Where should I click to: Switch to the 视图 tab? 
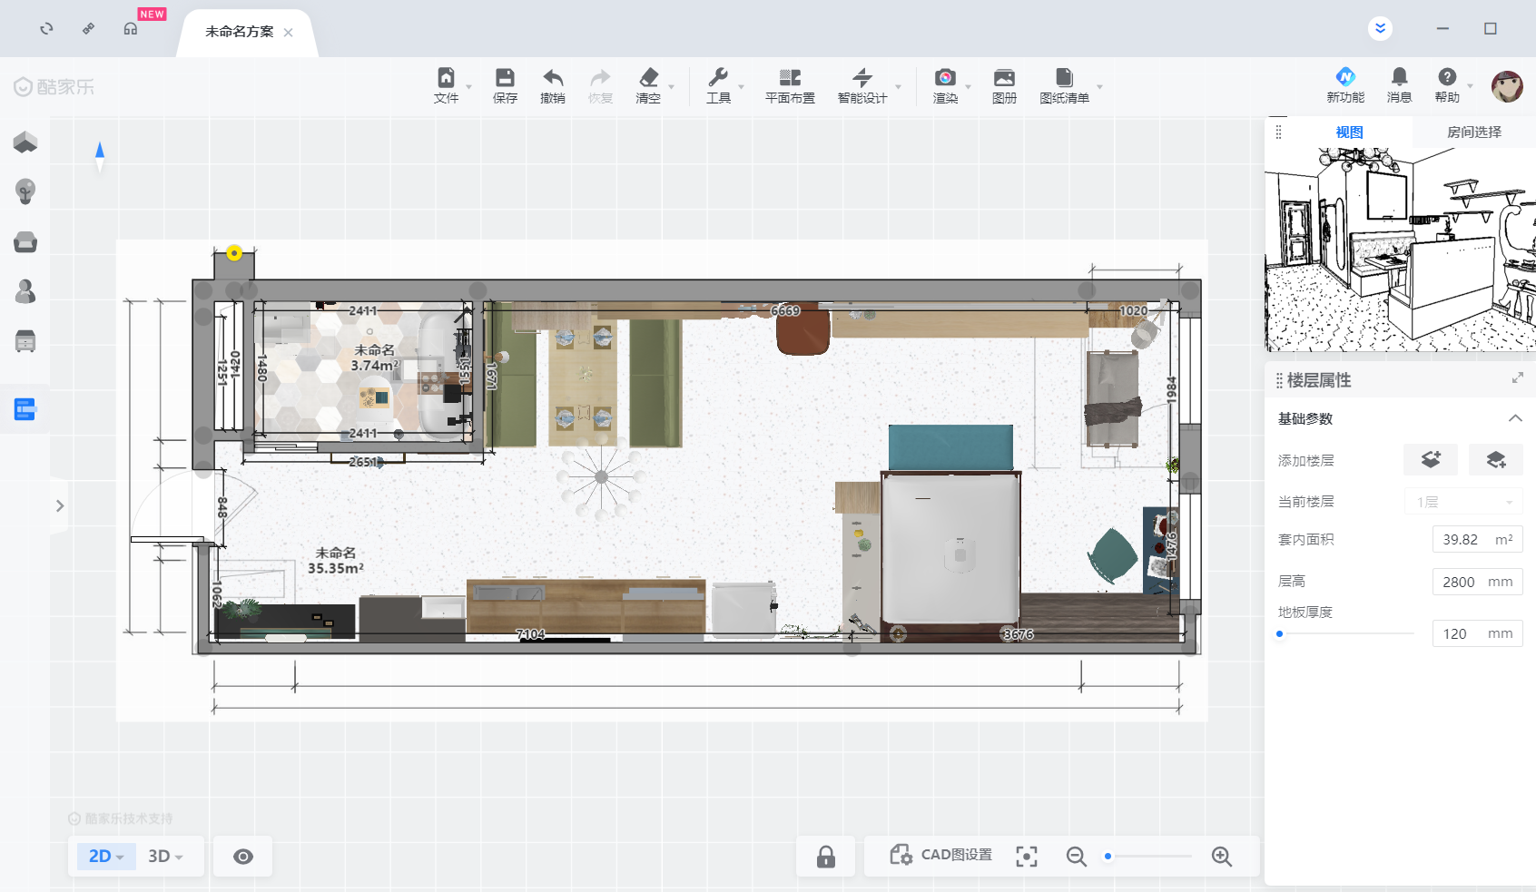(1349, 132)
